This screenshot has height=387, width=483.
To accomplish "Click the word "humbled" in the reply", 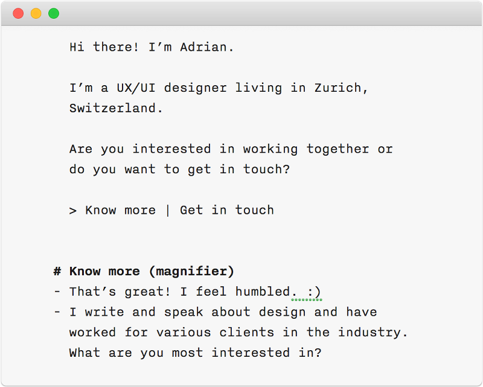I will pyautogui.click(x=263, y=292).
